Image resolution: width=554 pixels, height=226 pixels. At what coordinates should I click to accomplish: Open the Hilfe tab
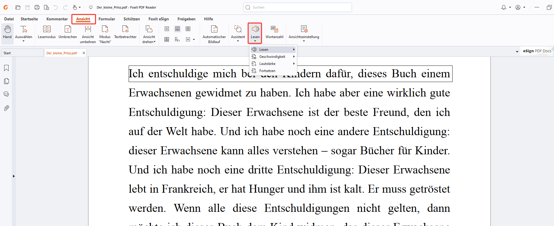[209, 19]
